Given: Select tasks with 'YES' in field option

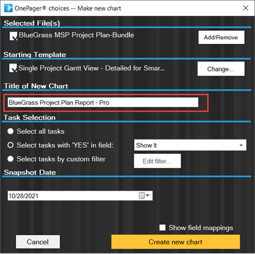Looking at the screenshot, I should click(x=11, y=145).
